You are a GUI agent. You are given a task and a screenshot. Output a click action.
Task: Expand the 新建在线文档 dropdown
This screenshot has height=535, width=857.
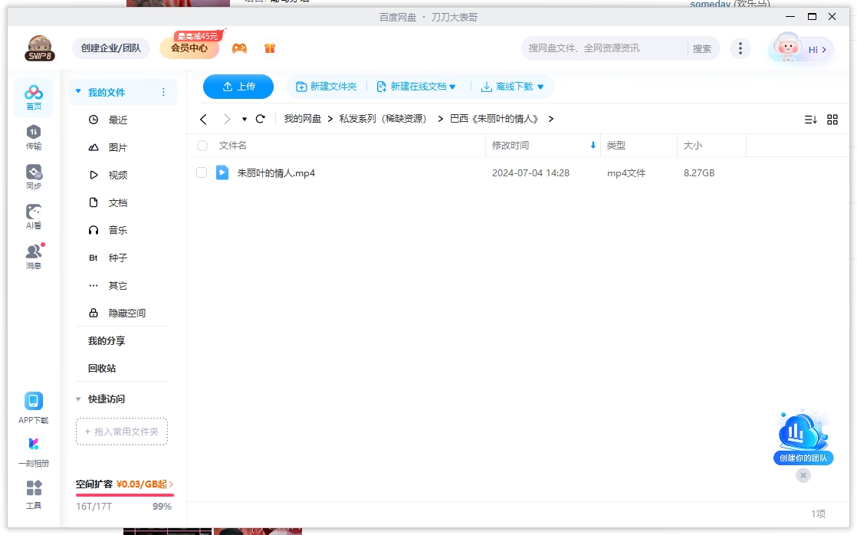(452, 87)
